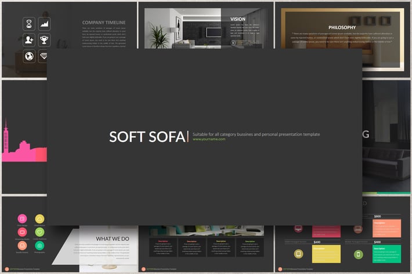Click the What We Do paragraph text
412x274 pixels.
pyautogui.click(x=102, y=251)
